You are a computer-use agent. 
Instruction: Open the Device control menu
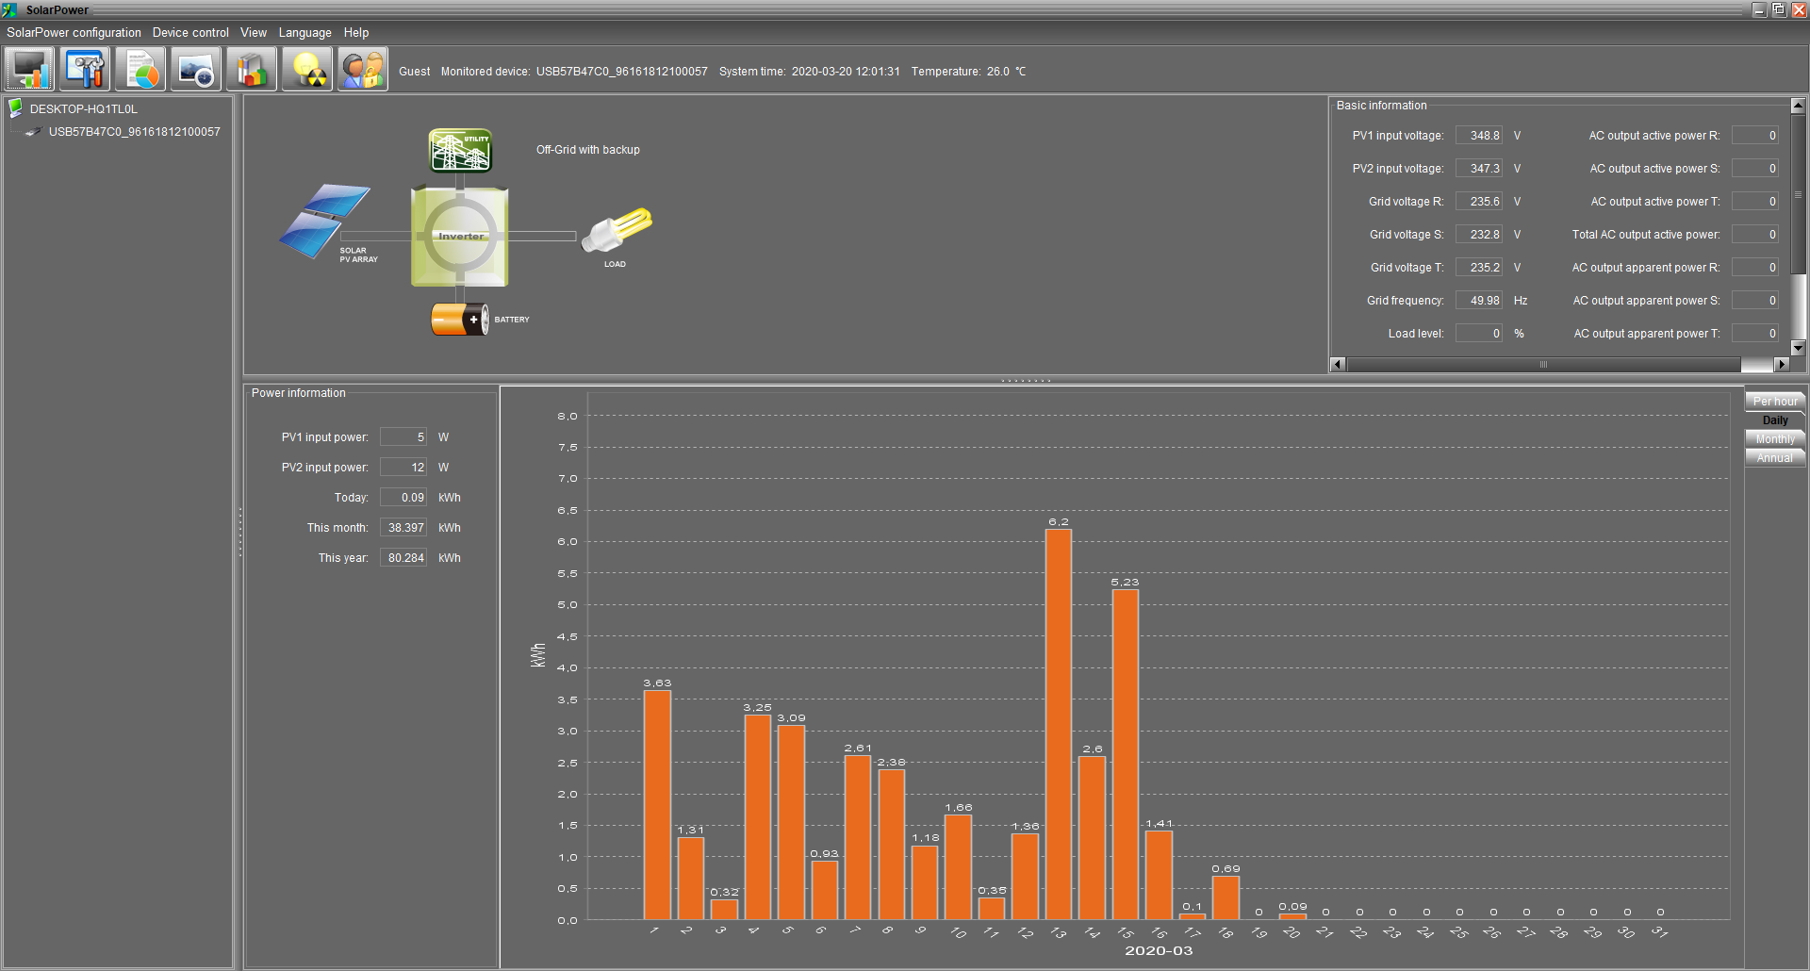190,32
